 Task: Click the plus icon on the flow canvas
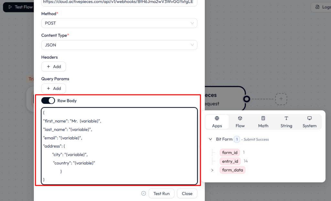[281, 99]
